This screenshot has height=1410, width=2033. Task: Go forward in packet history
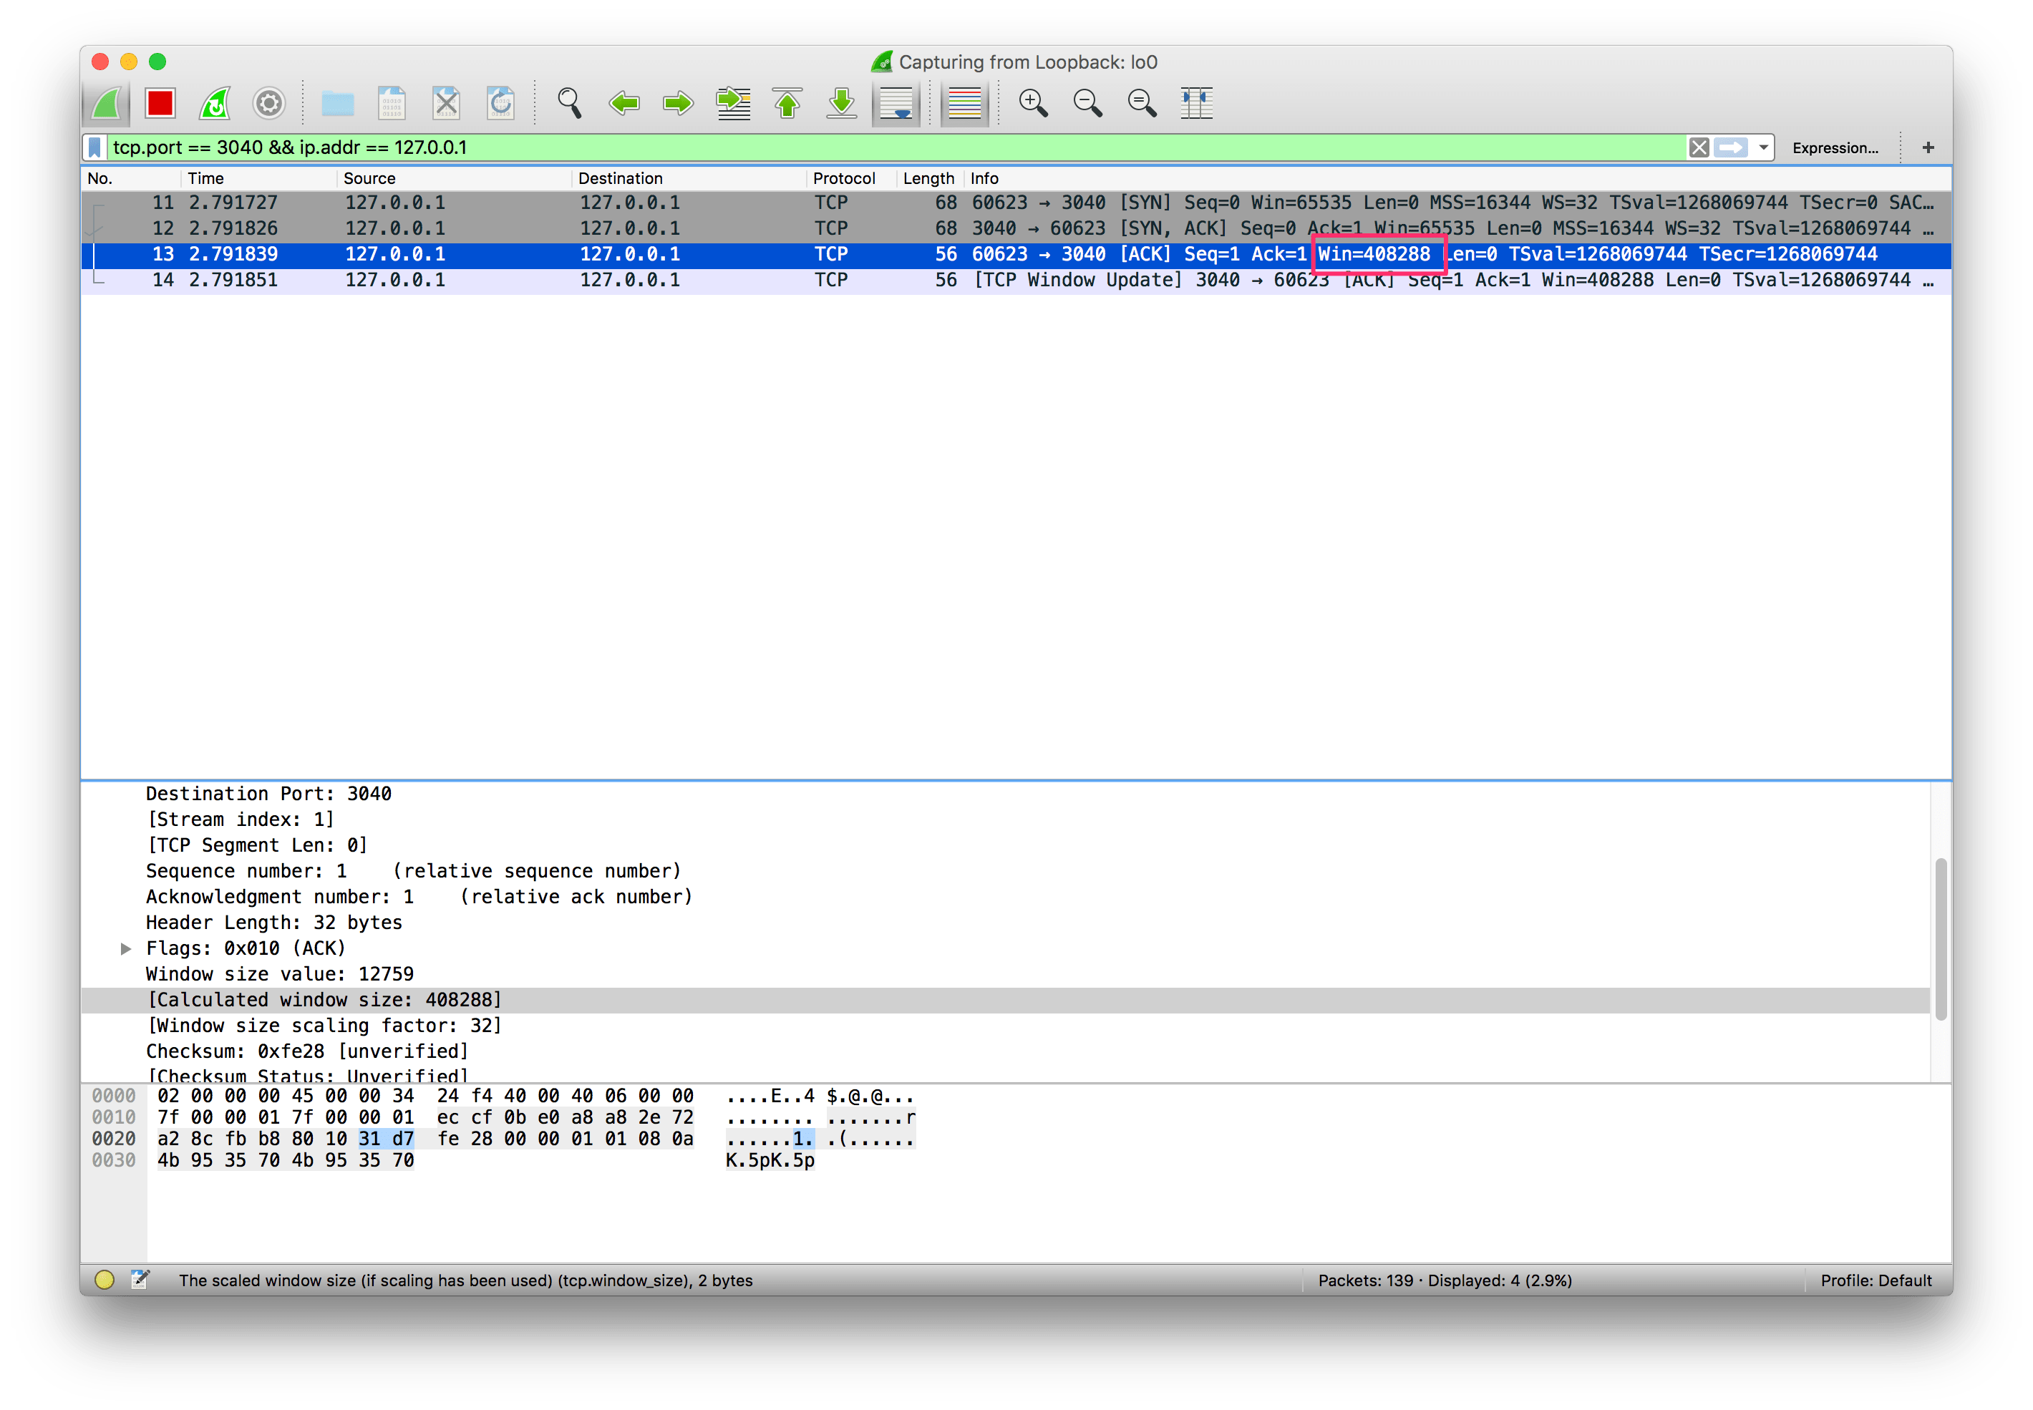pyautogui.click(x=679, y=103)
